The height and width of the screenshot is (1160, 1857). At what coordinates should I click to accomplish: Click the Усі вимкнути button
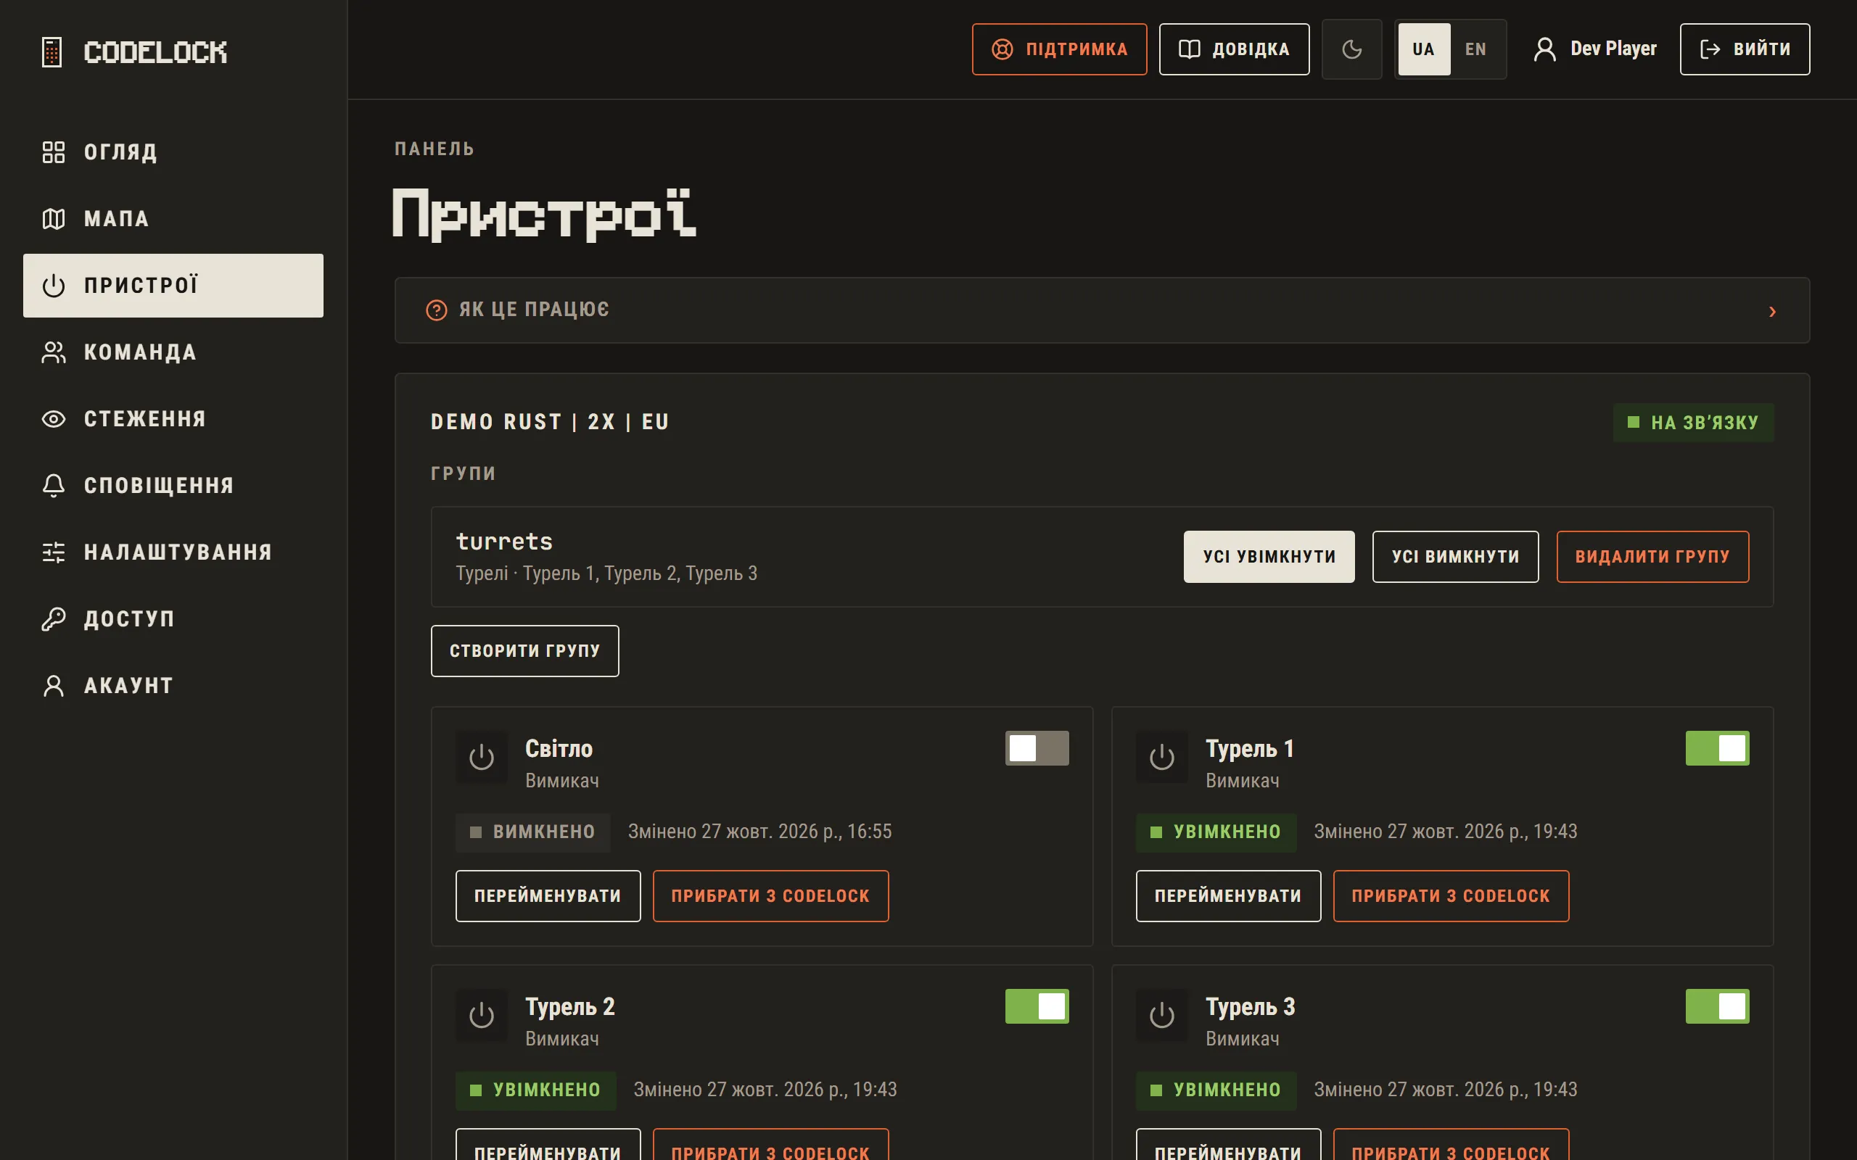tap(1455, 556)
